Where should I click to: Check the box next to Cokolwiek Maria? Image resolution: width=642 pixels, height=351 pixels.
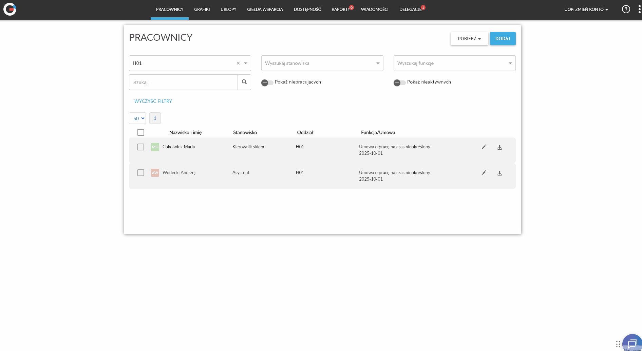pos(141,147)
